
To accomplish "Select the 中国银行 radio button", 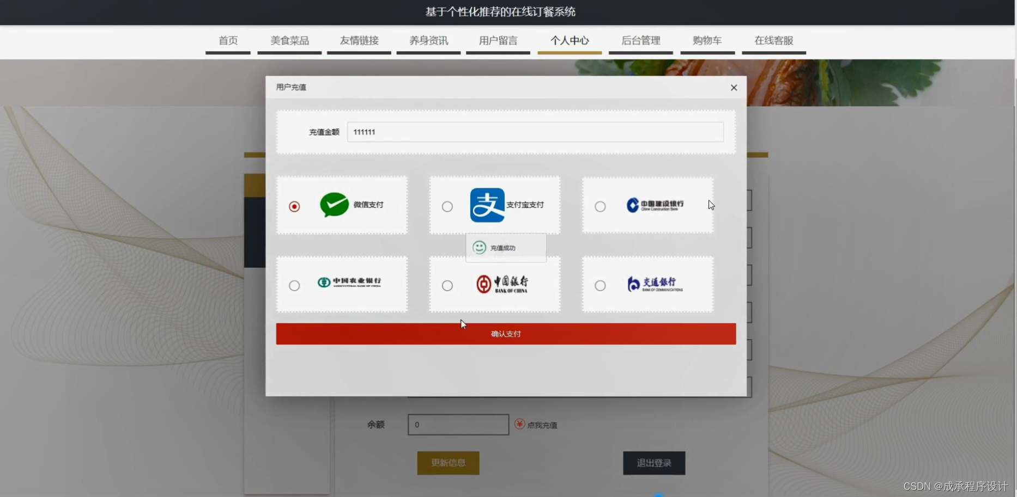I will tap(447, 285).
